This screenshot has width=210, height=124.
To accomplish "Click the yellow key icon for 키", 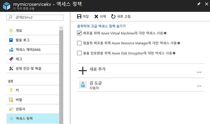I will coord(11,90).
